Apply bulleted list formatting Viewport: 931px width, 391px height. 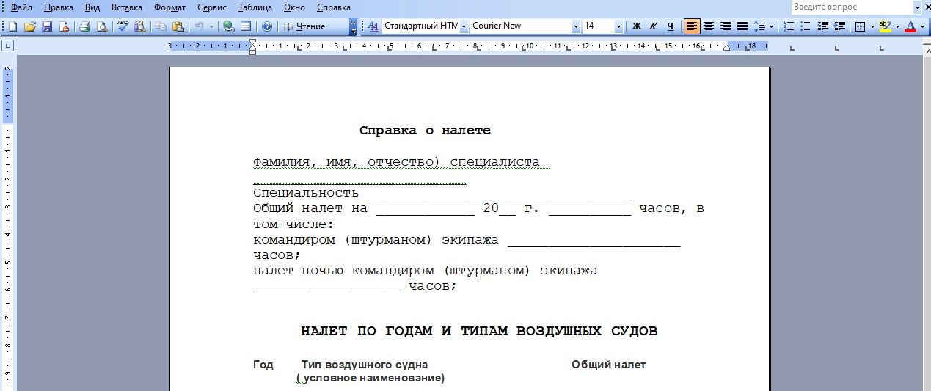(x=806, y=26)
